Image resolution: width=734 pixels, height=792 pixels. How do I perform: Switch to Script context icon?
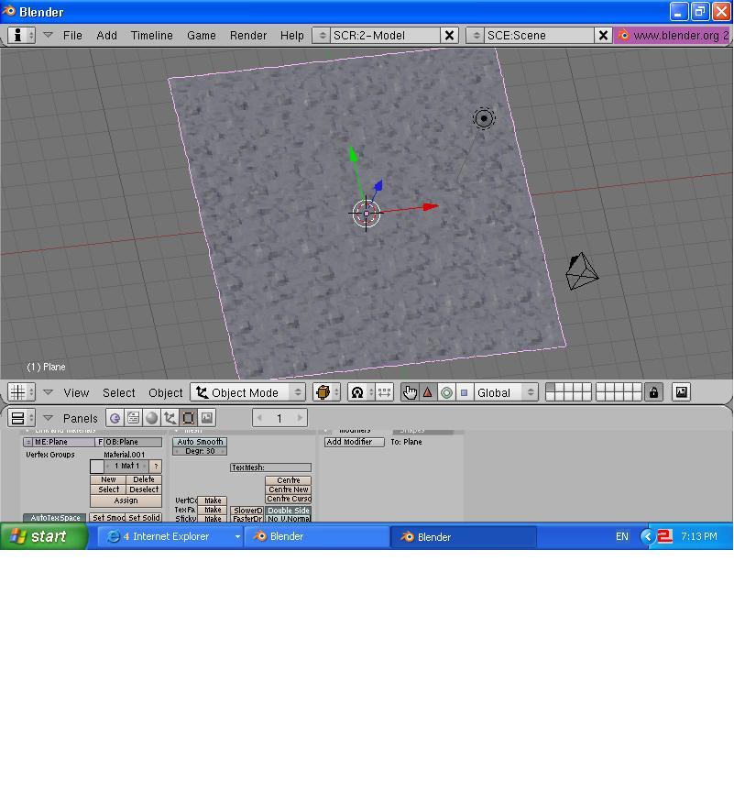click(133, 418)
